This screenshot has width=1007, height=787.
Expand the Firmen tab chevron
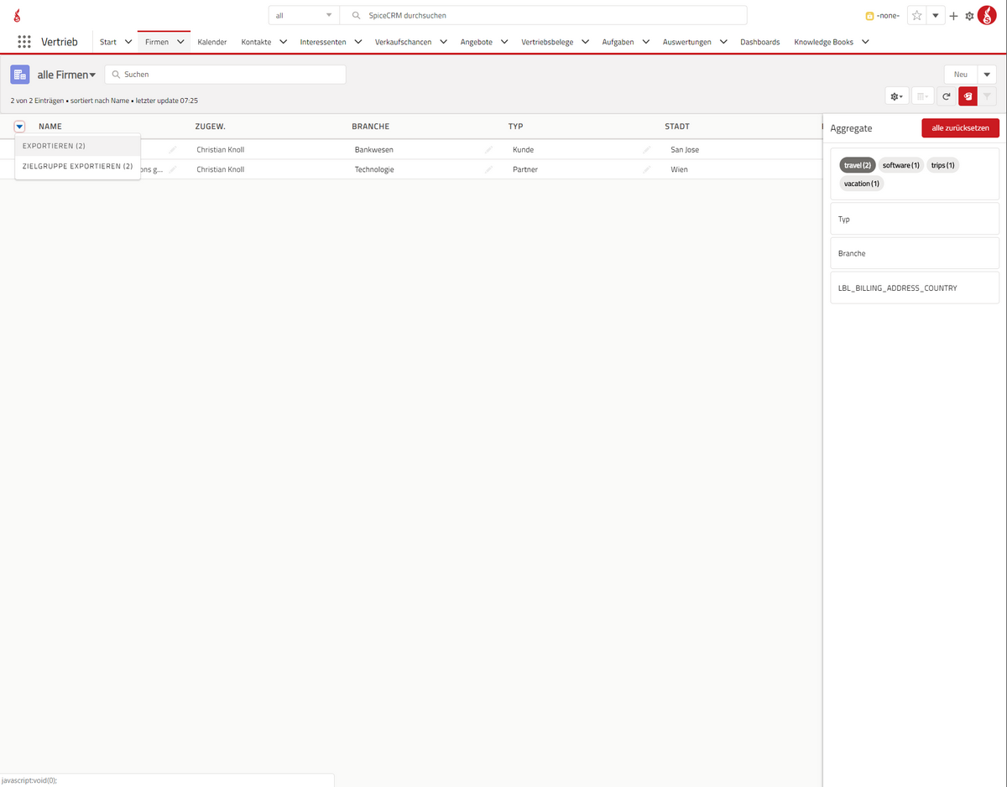point(180,42)
